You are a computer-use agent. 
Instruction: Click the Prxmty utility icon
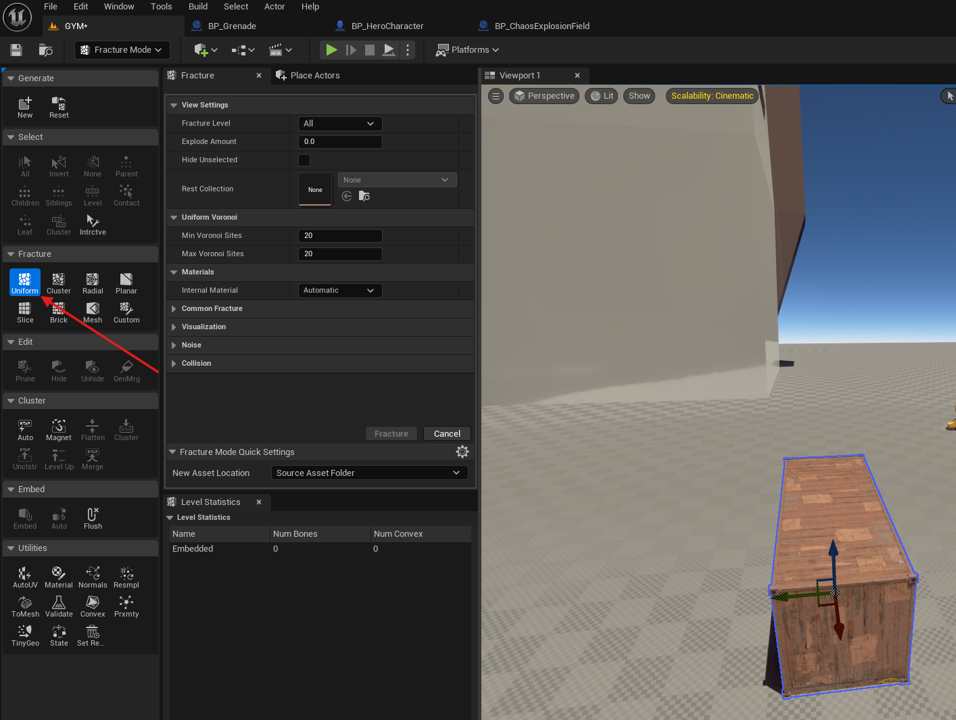[126, 606]
